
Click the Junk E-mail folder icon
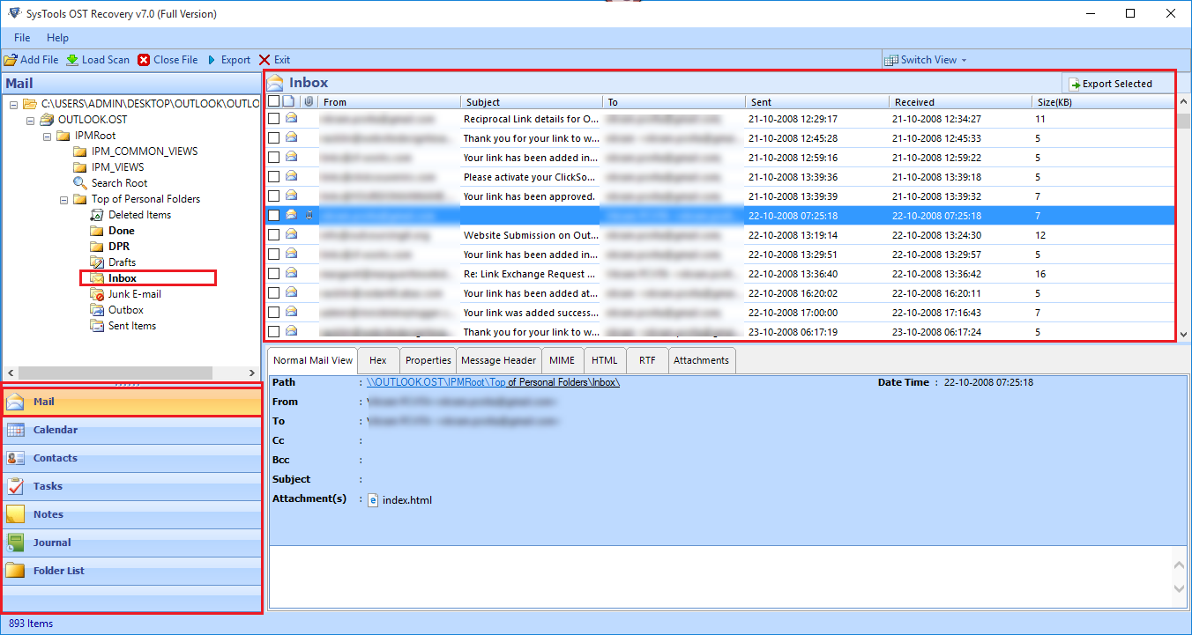[x=97, y=294]
